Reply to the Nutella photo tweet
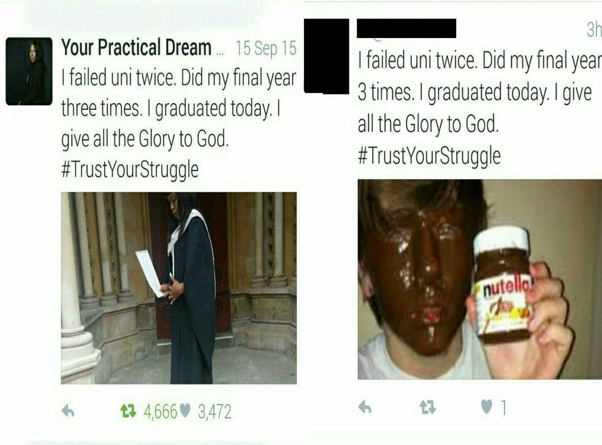The image size is (602, 445). [x=365, y=407]
